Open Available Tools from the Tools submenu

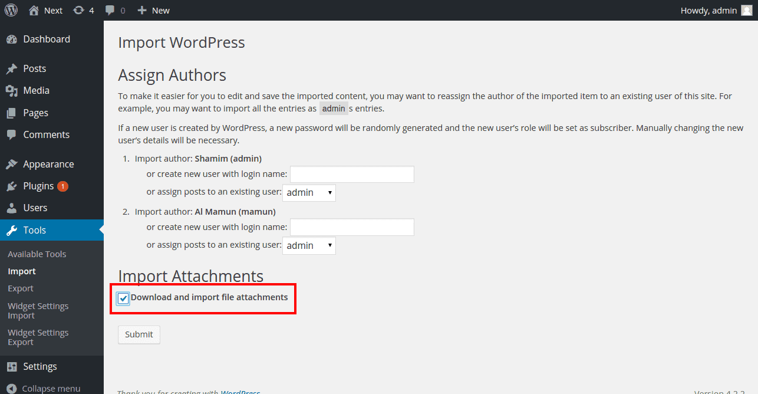point(37,254)
